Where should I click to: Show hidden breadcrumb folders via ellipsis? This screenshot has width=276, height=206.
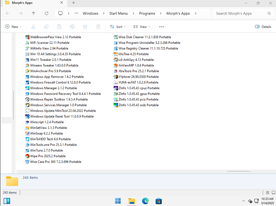(x=76, y=13)
